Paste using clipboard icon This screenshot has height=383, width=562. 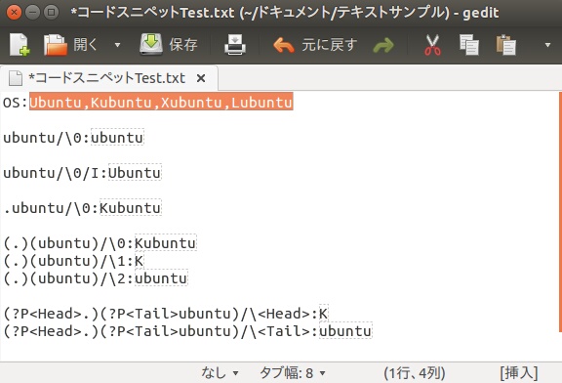point(505,45)
